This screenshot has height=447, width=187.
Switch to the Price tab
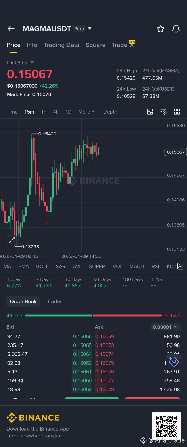[14, 45]
